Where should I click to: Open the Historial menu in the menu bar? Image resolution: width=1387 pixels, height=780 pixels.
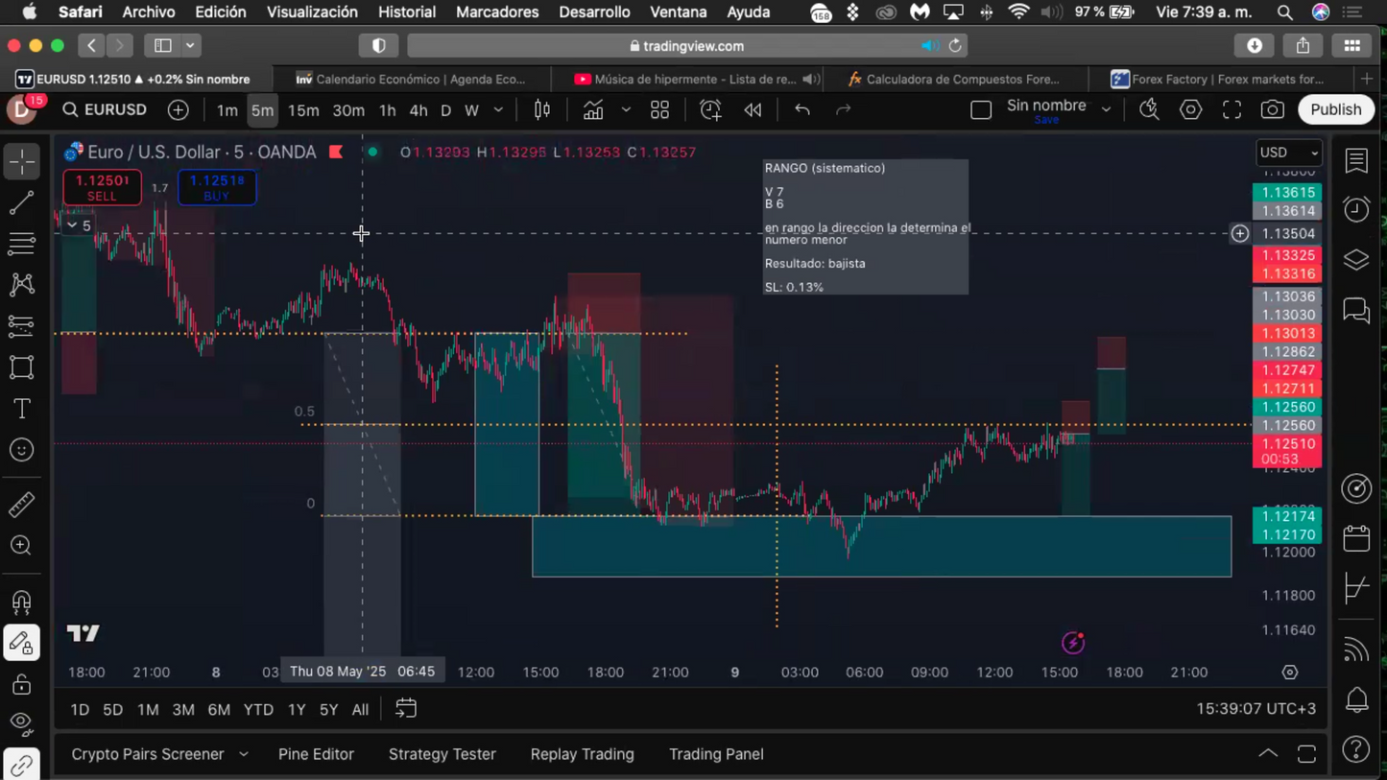point(406,12)
